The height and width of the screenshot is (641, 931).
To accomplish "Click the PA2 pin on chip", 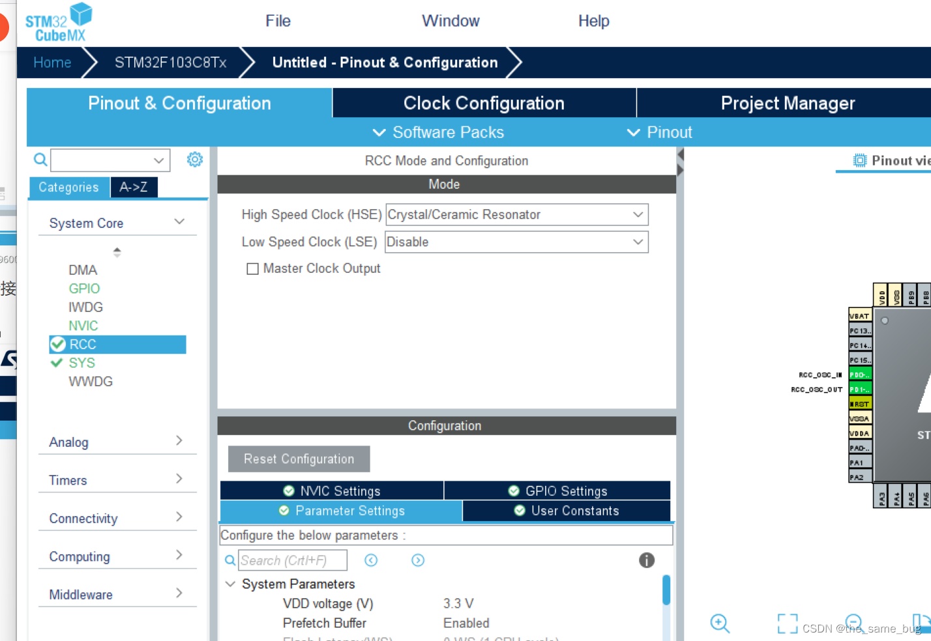I will [x=860, y=477].
